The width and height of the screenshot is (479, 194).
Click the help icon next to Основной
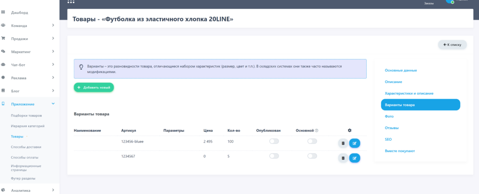317,130
